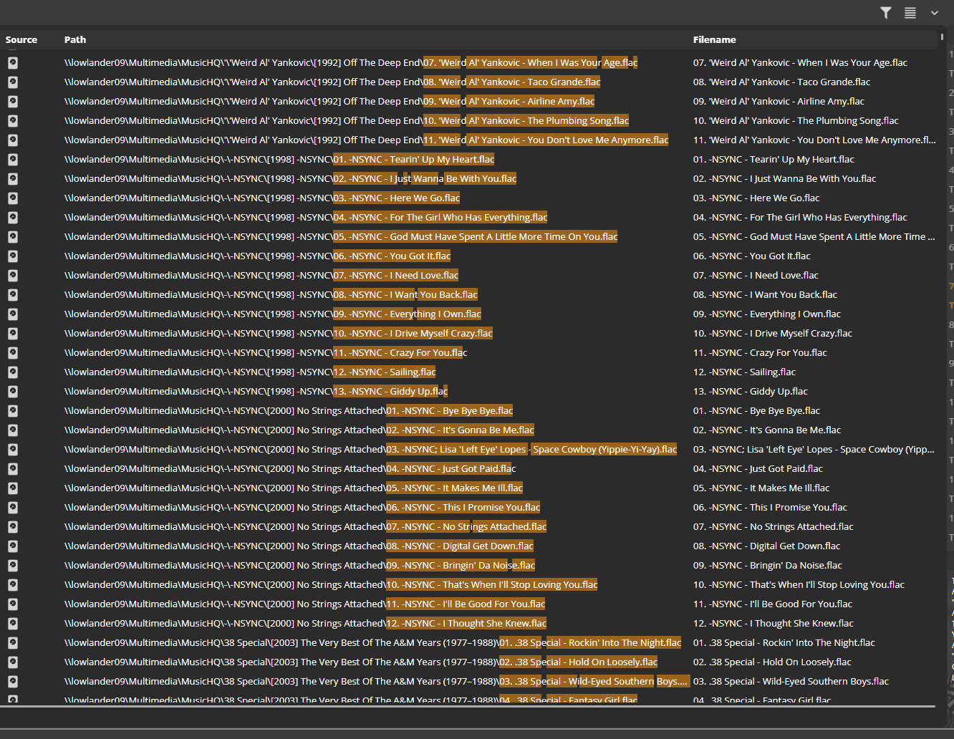
Task: Expand the chevron dropdown at top right
Action: pos(934,13)
